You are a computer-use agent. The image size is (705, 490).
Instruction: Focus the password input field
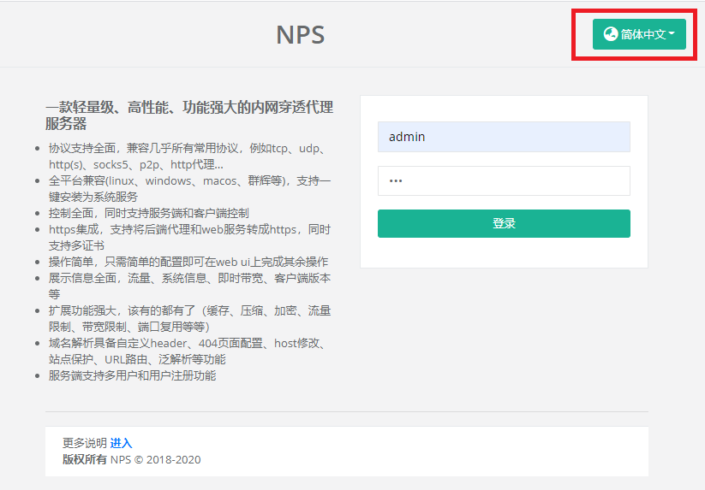[504, 180]
